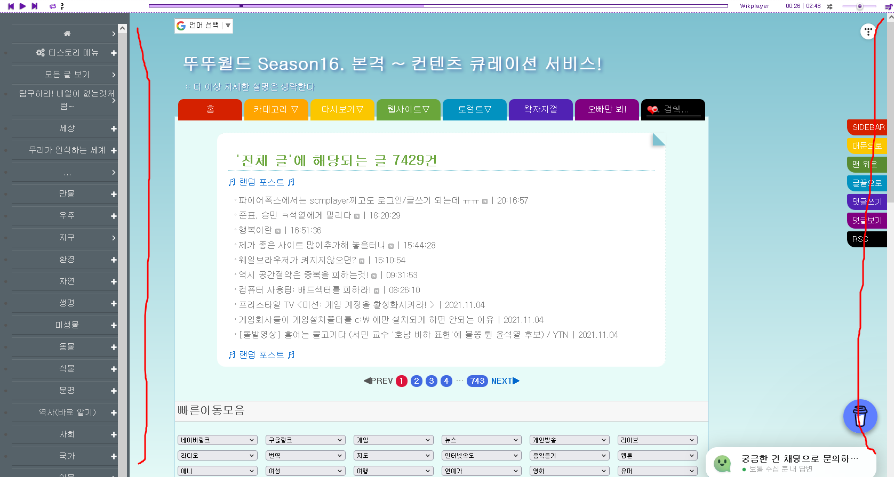Open post 파이어폭스에서는 scmplayer끼고도 로그인
This screenshot has width=894, height=477.
click(358, 200)
